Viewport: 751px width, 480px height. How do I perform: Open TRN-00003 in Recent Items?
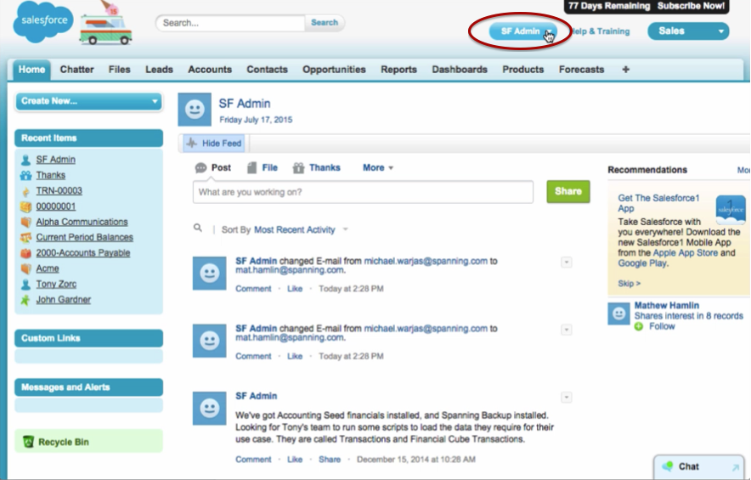click(x=59, y=190)
